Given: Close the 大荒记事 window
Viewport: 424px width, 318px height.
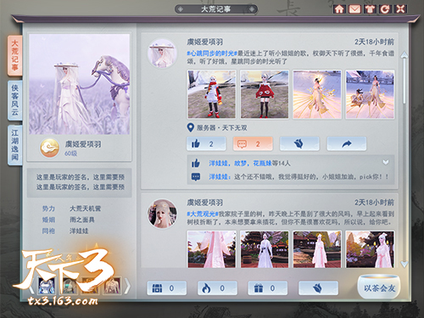Looking at the screenshot, I should tap(400, 9).
